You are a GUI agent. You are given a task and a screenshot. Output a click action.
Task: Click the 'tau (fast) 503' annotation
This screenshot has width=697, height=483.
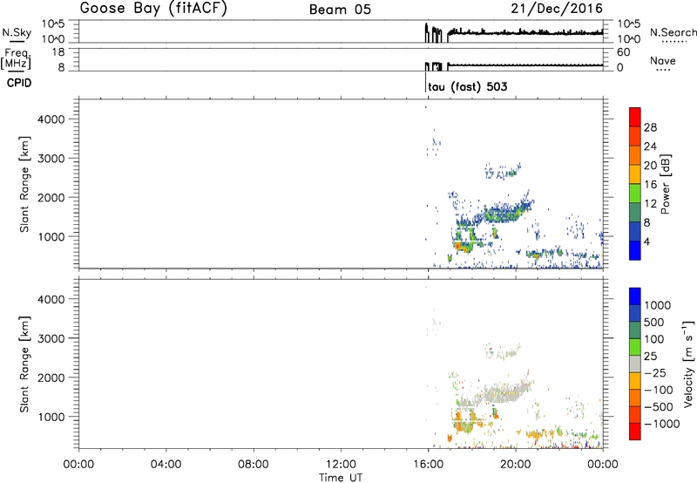[468, 86]
